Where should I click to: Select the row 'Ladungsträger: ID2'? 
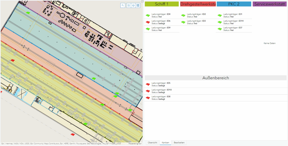(198, 15)
